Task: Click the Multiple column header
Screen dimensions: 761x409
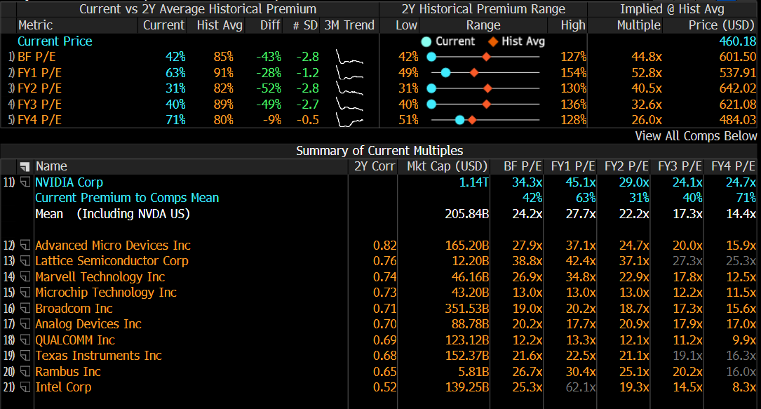Action: click(x=639, y=25)
